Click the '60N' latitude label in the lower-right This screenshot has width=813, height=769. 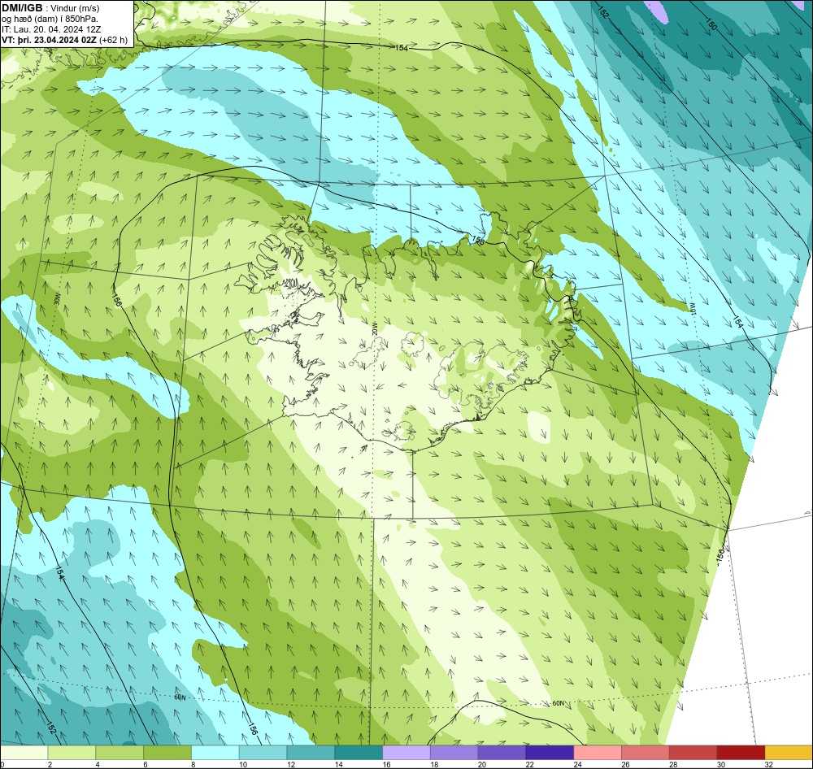tap(558, 703)
